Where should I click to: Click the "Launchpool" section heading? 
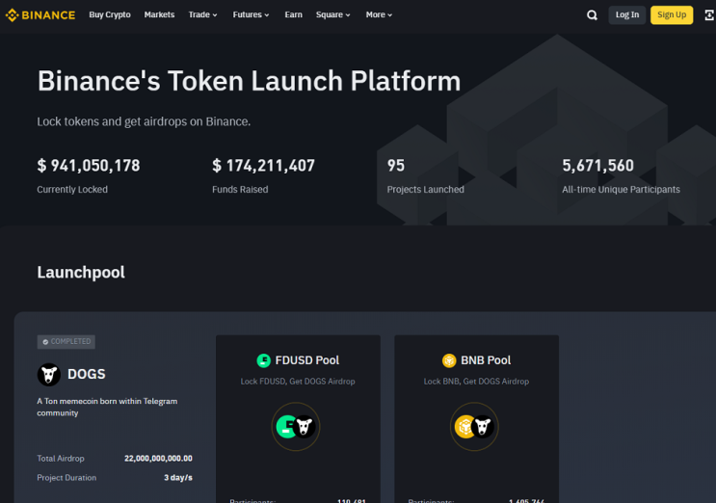point(81,273)
